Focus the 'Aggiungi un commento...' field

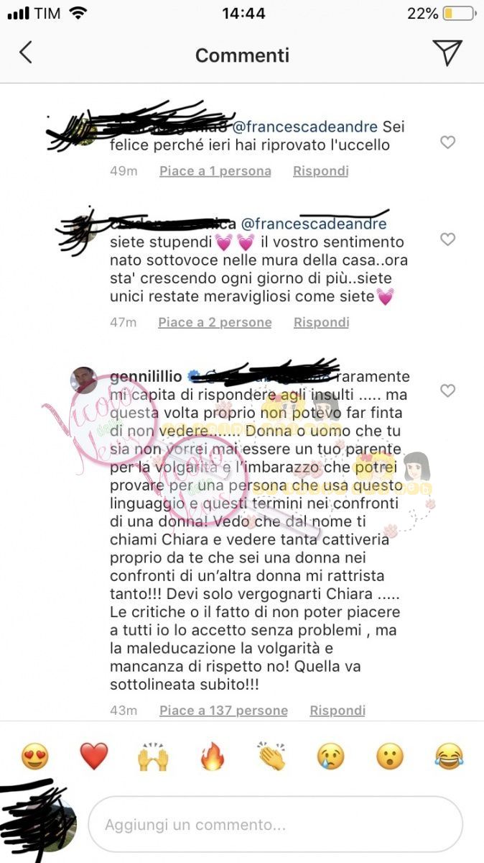pos(275,825)
